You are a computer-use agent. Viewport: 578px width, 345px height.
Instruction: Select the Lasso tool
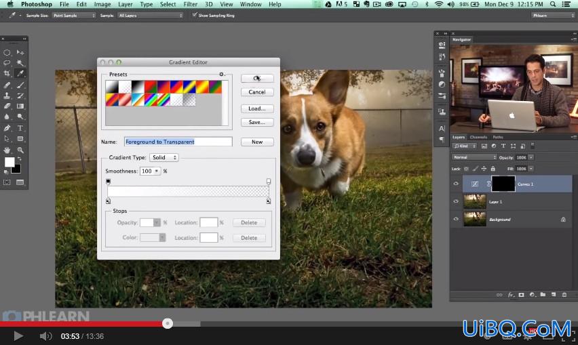[x=7, y=63]
